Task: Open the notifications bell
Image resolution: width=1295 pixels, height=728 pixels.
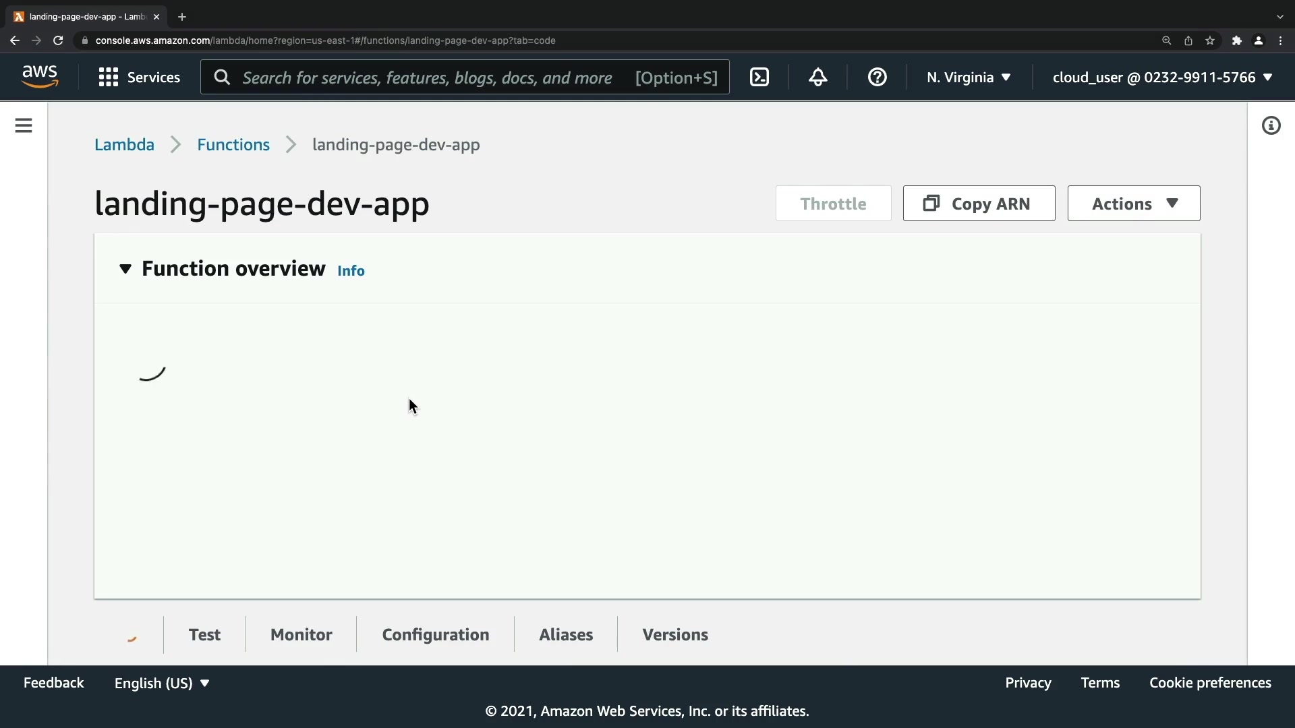Action: [x=818, y=78]
